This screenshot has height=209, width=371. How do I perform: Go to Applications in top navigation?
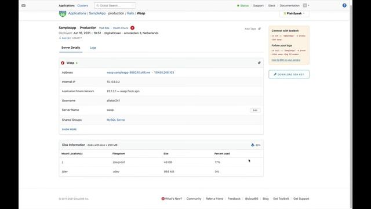pos(67,5)
